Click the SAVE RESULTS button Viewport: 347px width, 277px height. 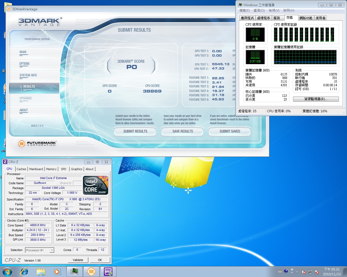[x=182, y=131]
